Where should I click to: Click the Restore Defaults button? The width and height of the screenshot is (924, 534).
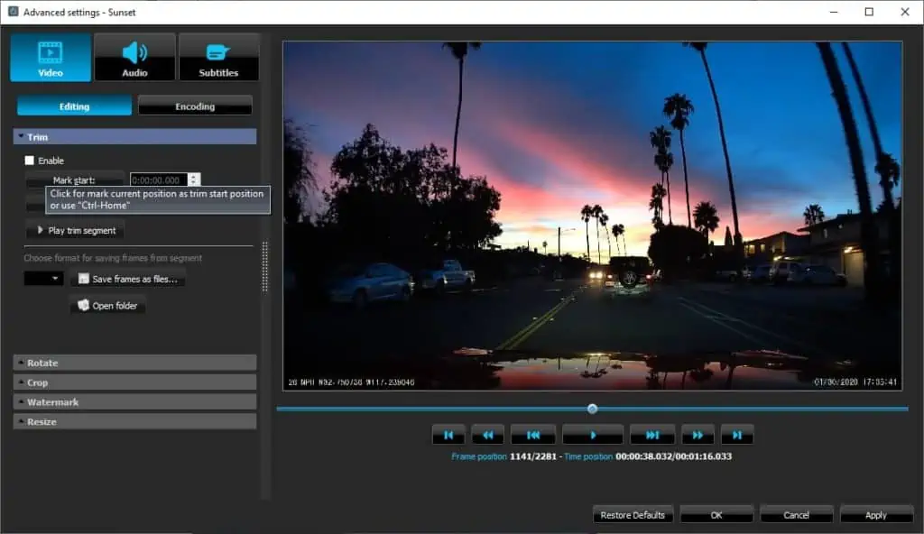tap(633, 514)
